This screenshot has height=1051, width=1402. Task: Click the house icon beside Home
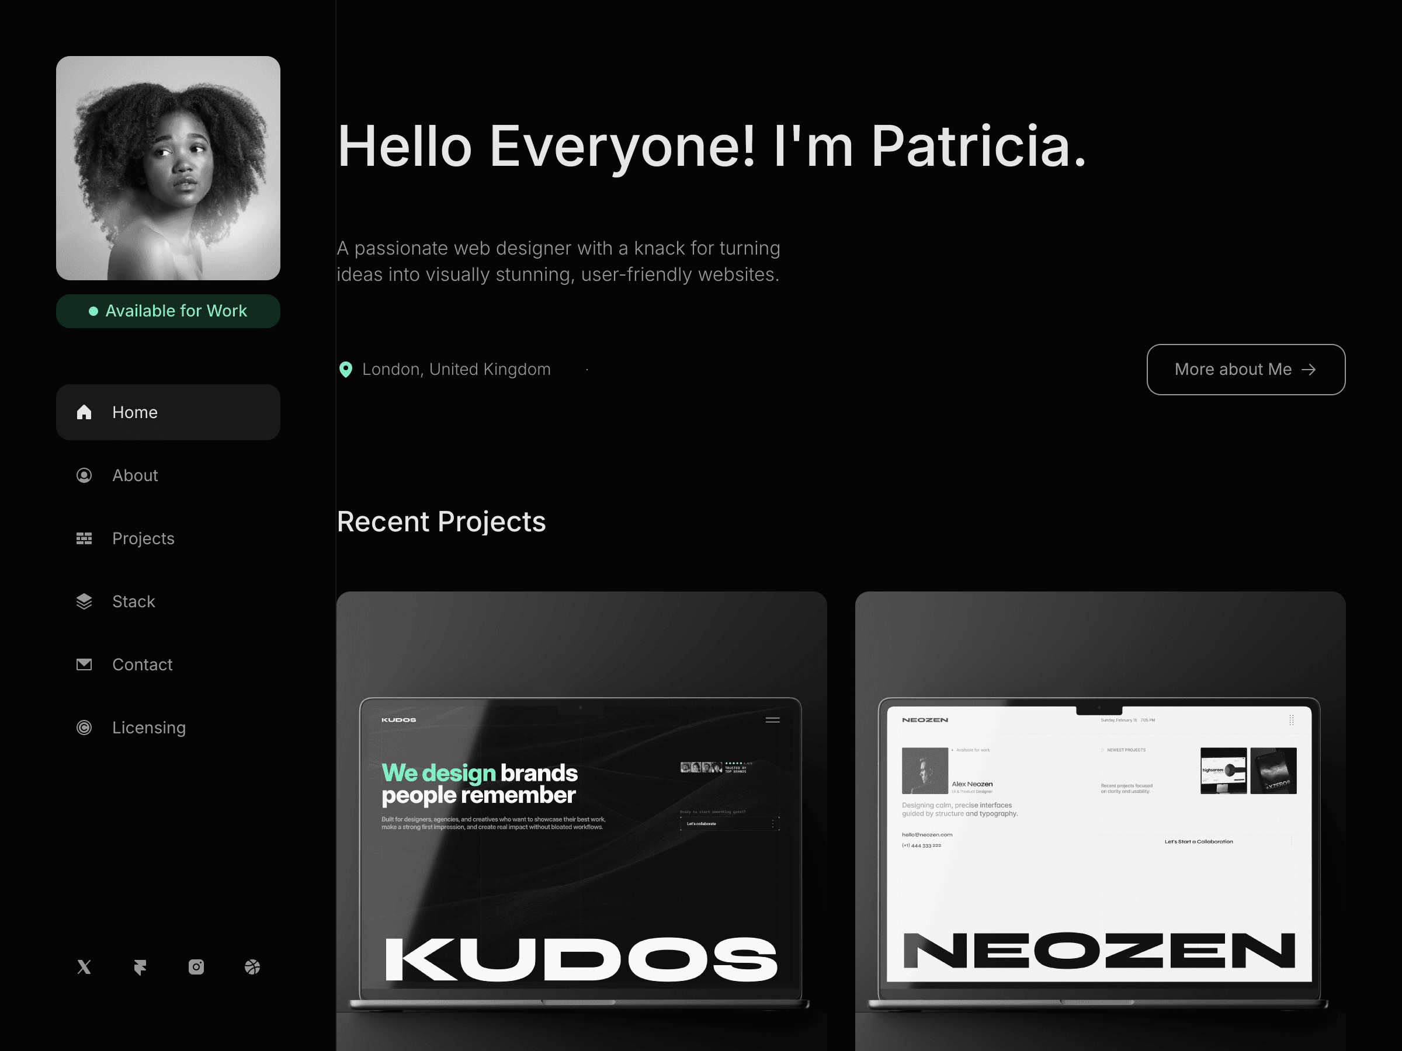point(84,412)
